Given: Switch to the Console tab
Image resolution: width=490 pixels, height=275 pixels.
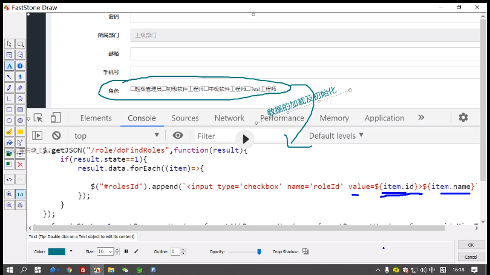Looking at the screenshot, I should pos(142,118).
